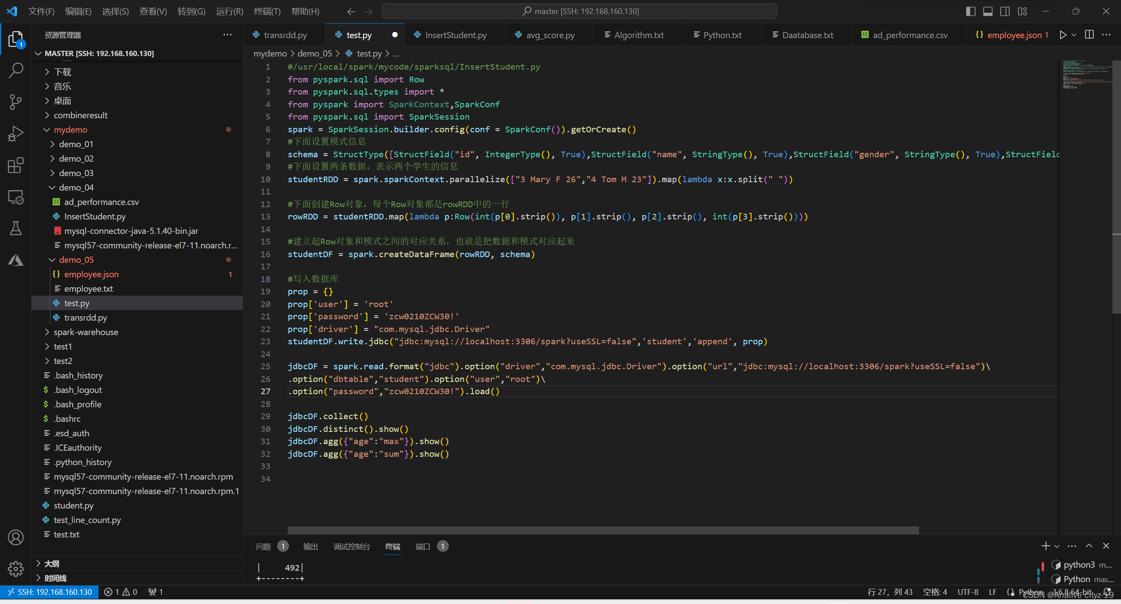Click the demo_05 breadcrumb segment
Image resolution: width=1121 pixels, height=604 pixels.
314,53
